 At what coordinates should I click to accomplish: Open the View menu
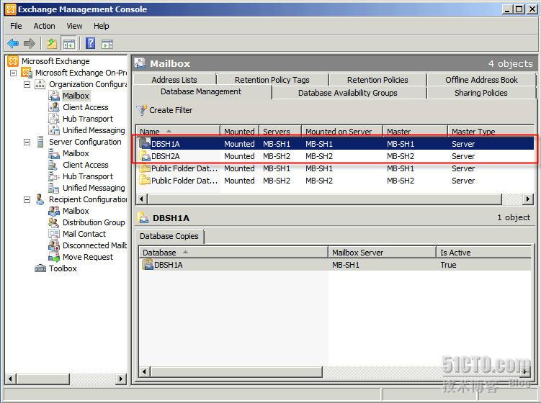click(x=74, y=26)
